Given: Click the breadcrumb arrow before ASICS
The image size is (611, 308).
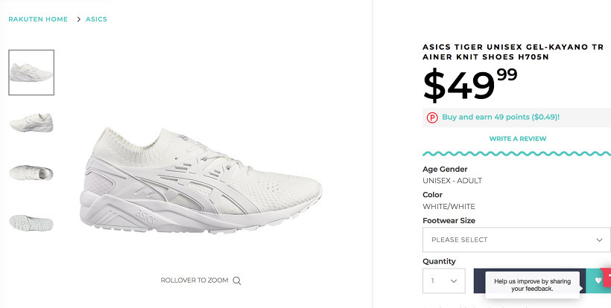Looking at the screenshot, I should (x=78, y=19).
